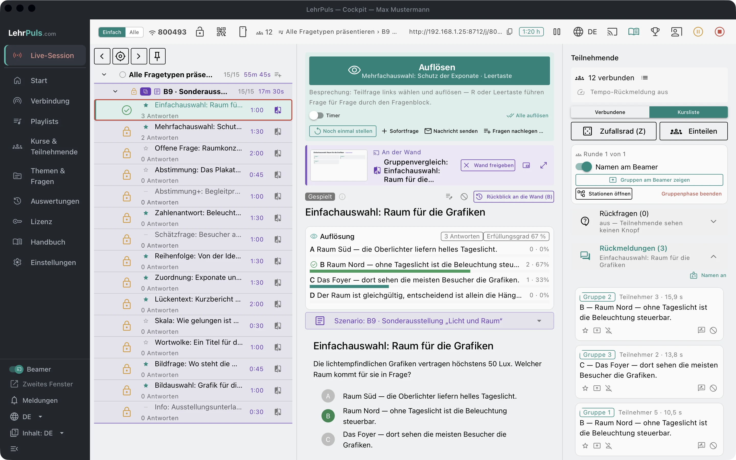Click the target locate current question icon
The height and width of the screenshot is (460, 736).
click(120, 56)
